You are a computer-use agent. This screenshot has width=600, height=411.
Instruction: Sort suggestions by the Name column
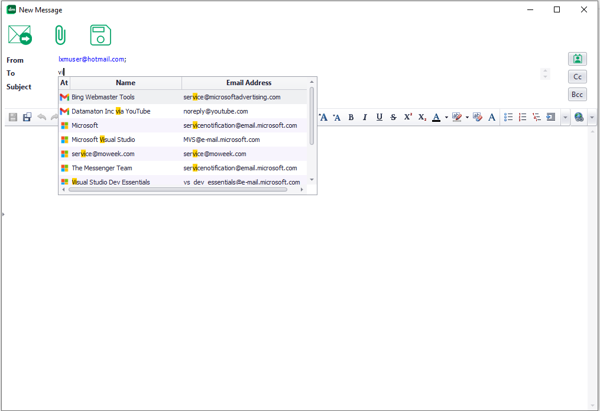pyautogui.click(x=125, y=83)
